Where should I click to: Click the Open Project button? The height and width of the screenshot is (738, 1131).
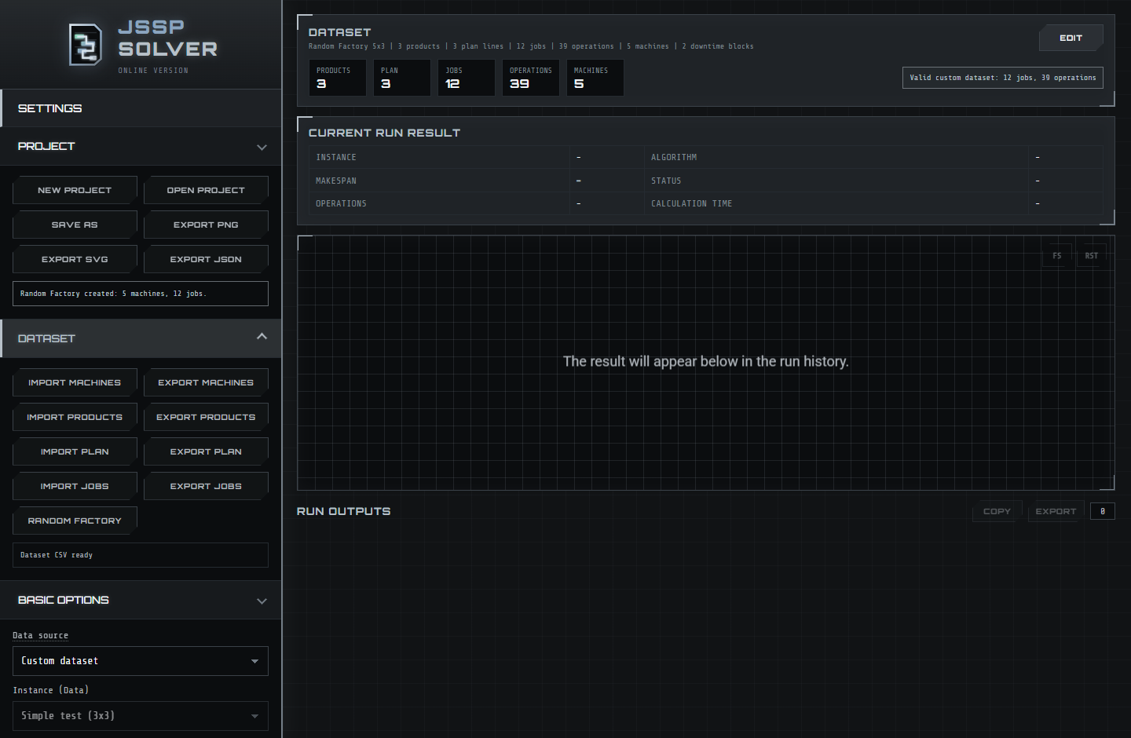206,190
